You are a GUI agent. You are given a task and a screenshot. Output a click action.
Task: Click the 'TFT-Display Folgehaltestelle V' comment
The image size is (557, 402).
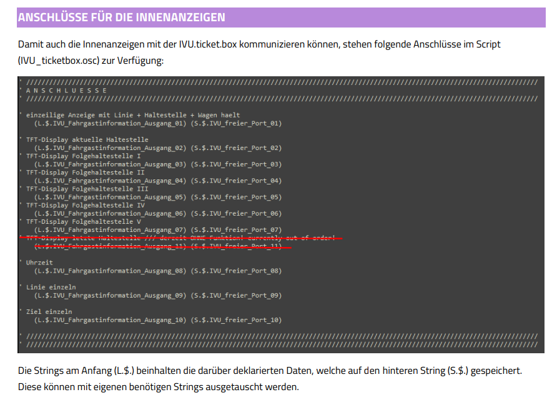83,221
